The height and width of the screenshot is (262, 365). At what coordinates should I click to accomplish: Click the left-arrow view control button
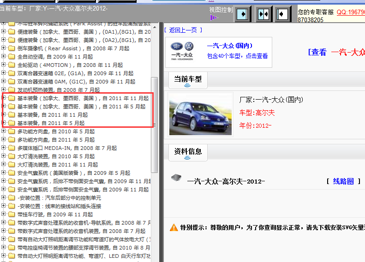pos(282,14)
